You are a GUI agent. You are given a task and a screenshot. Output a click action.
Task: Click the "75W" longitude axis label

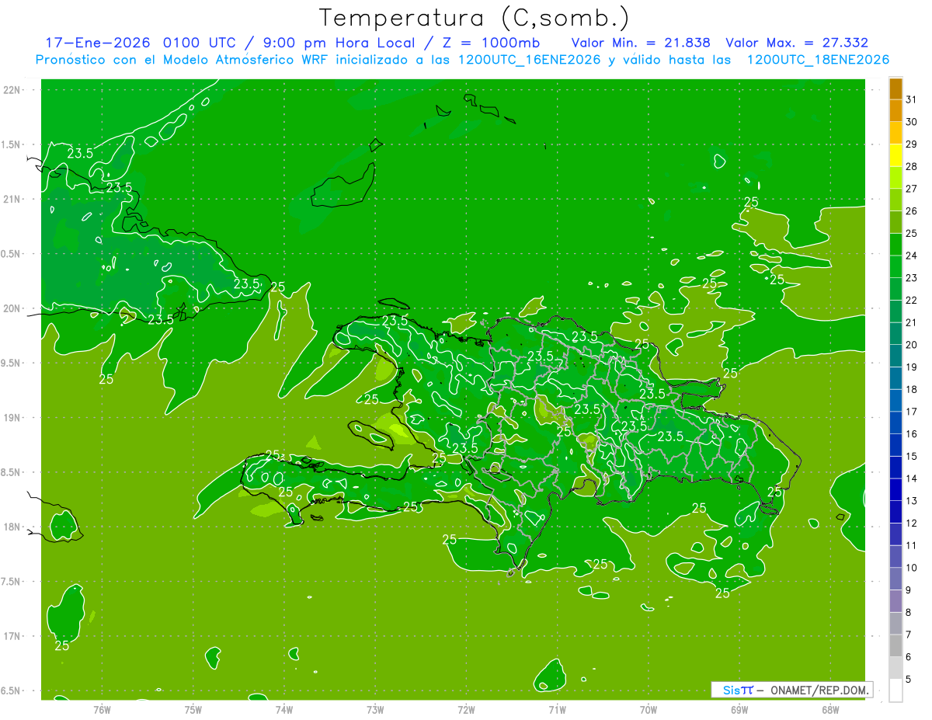coord(193,710)
